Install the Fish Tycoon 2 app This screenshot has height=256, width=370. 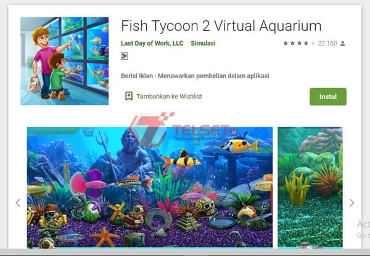328,97
